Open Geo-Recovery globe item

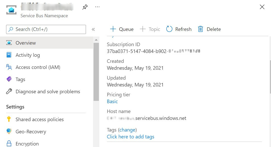tap(31, 132)
